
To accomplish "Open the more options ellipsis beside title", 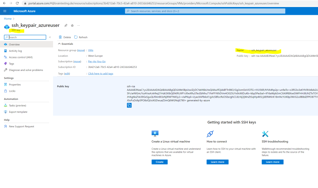I will point(79,25).
